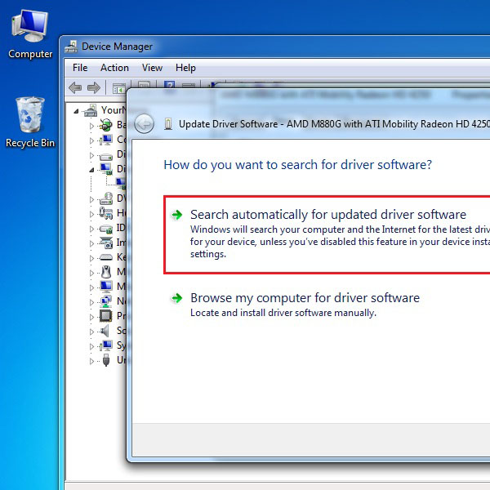
Task: Select the Keyboards category icon
Action: click(106, 257)
